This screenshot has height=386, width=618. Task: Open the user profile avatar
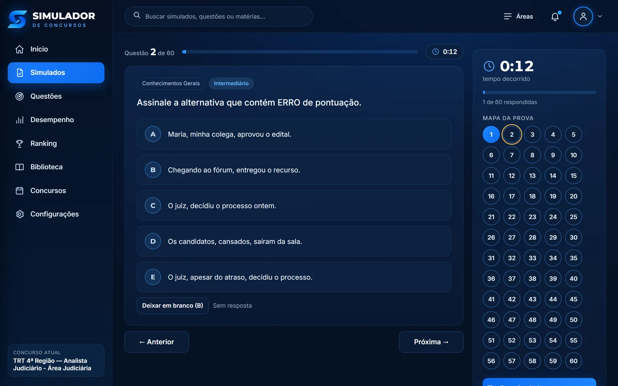pos(583,16)
